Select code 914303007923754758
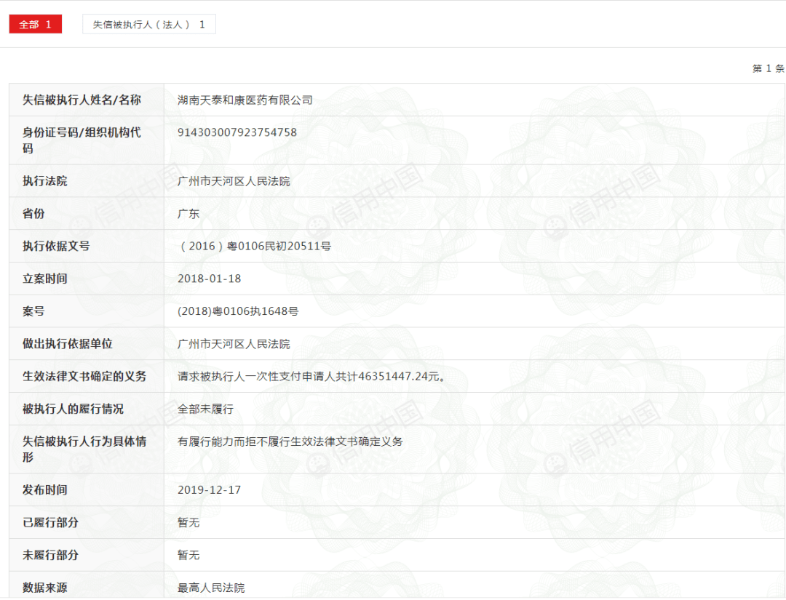Image resolution: width=786 pixels, height=600 pixels. (x=237, y=132)
